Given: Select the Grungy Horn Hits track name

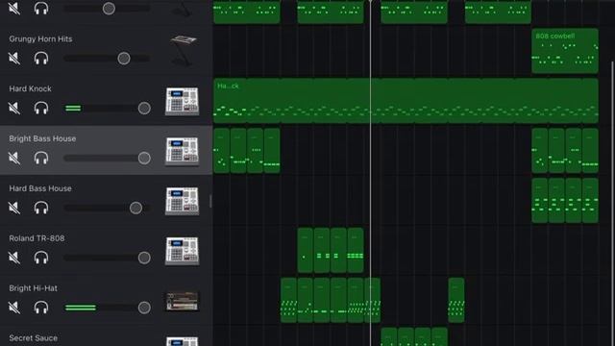Looking at the screenshot, I should tap(40, 38).
